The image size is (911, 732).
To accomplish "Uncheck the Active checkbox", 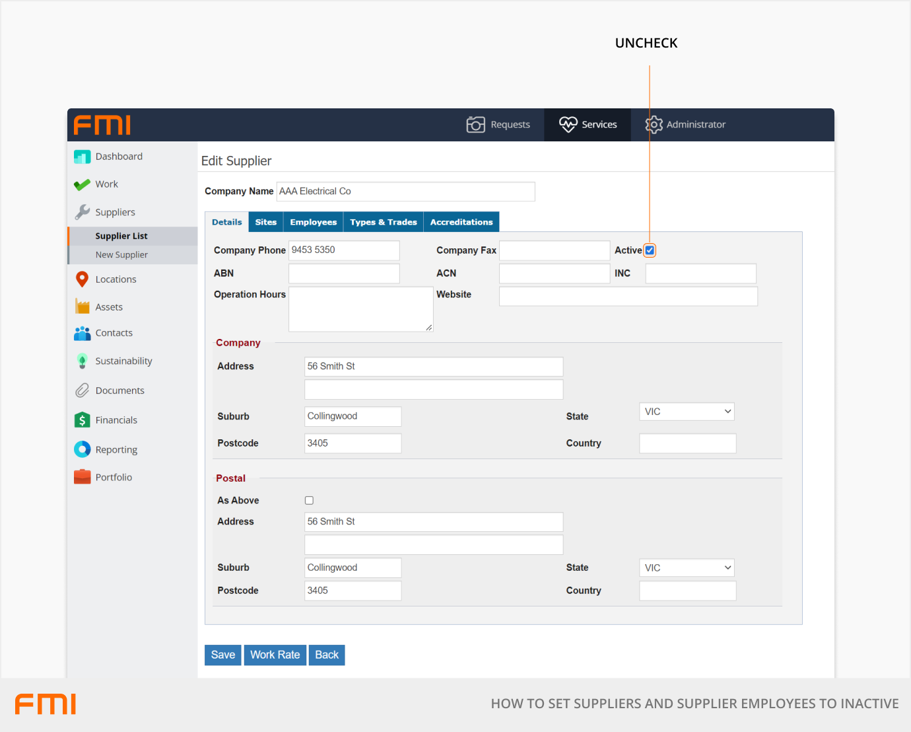I will pos(650,250).
